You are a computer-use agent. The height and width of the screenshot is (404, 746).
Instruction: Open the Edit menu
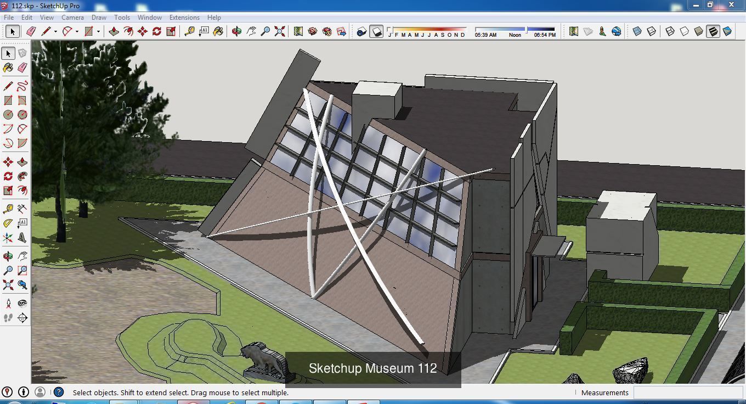click(26, 17)
